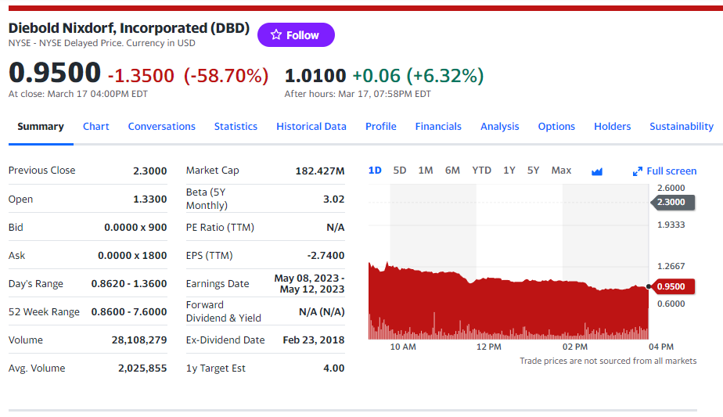Open the Historical Data tab
Viewport: 723px width, 417px height.
[311, 127]
